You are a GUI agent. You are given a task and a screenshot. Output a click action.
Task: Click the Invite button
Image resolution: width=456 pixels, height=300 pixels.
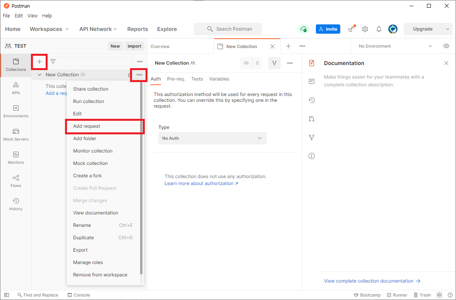(328, 29)
